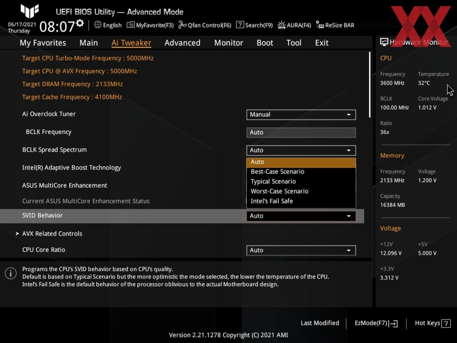Viewport: 457px width, 343px height.
Task: Open the CPU Core Ratio dropdown
Action: pos(301,250)
